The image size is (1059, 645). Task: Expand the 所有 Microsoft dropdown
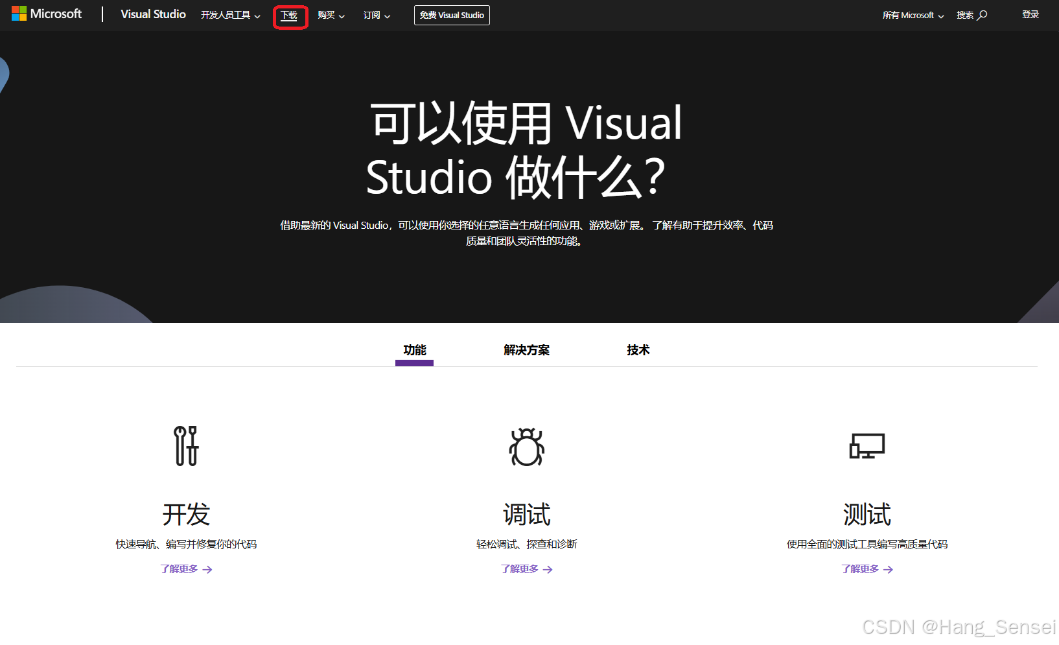pyautogui.click(x=913, y=16)
